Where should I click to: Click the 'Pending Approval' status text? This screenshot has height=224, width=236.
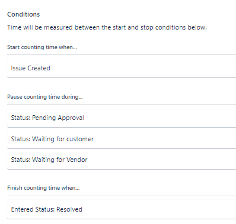click(58, 118)
